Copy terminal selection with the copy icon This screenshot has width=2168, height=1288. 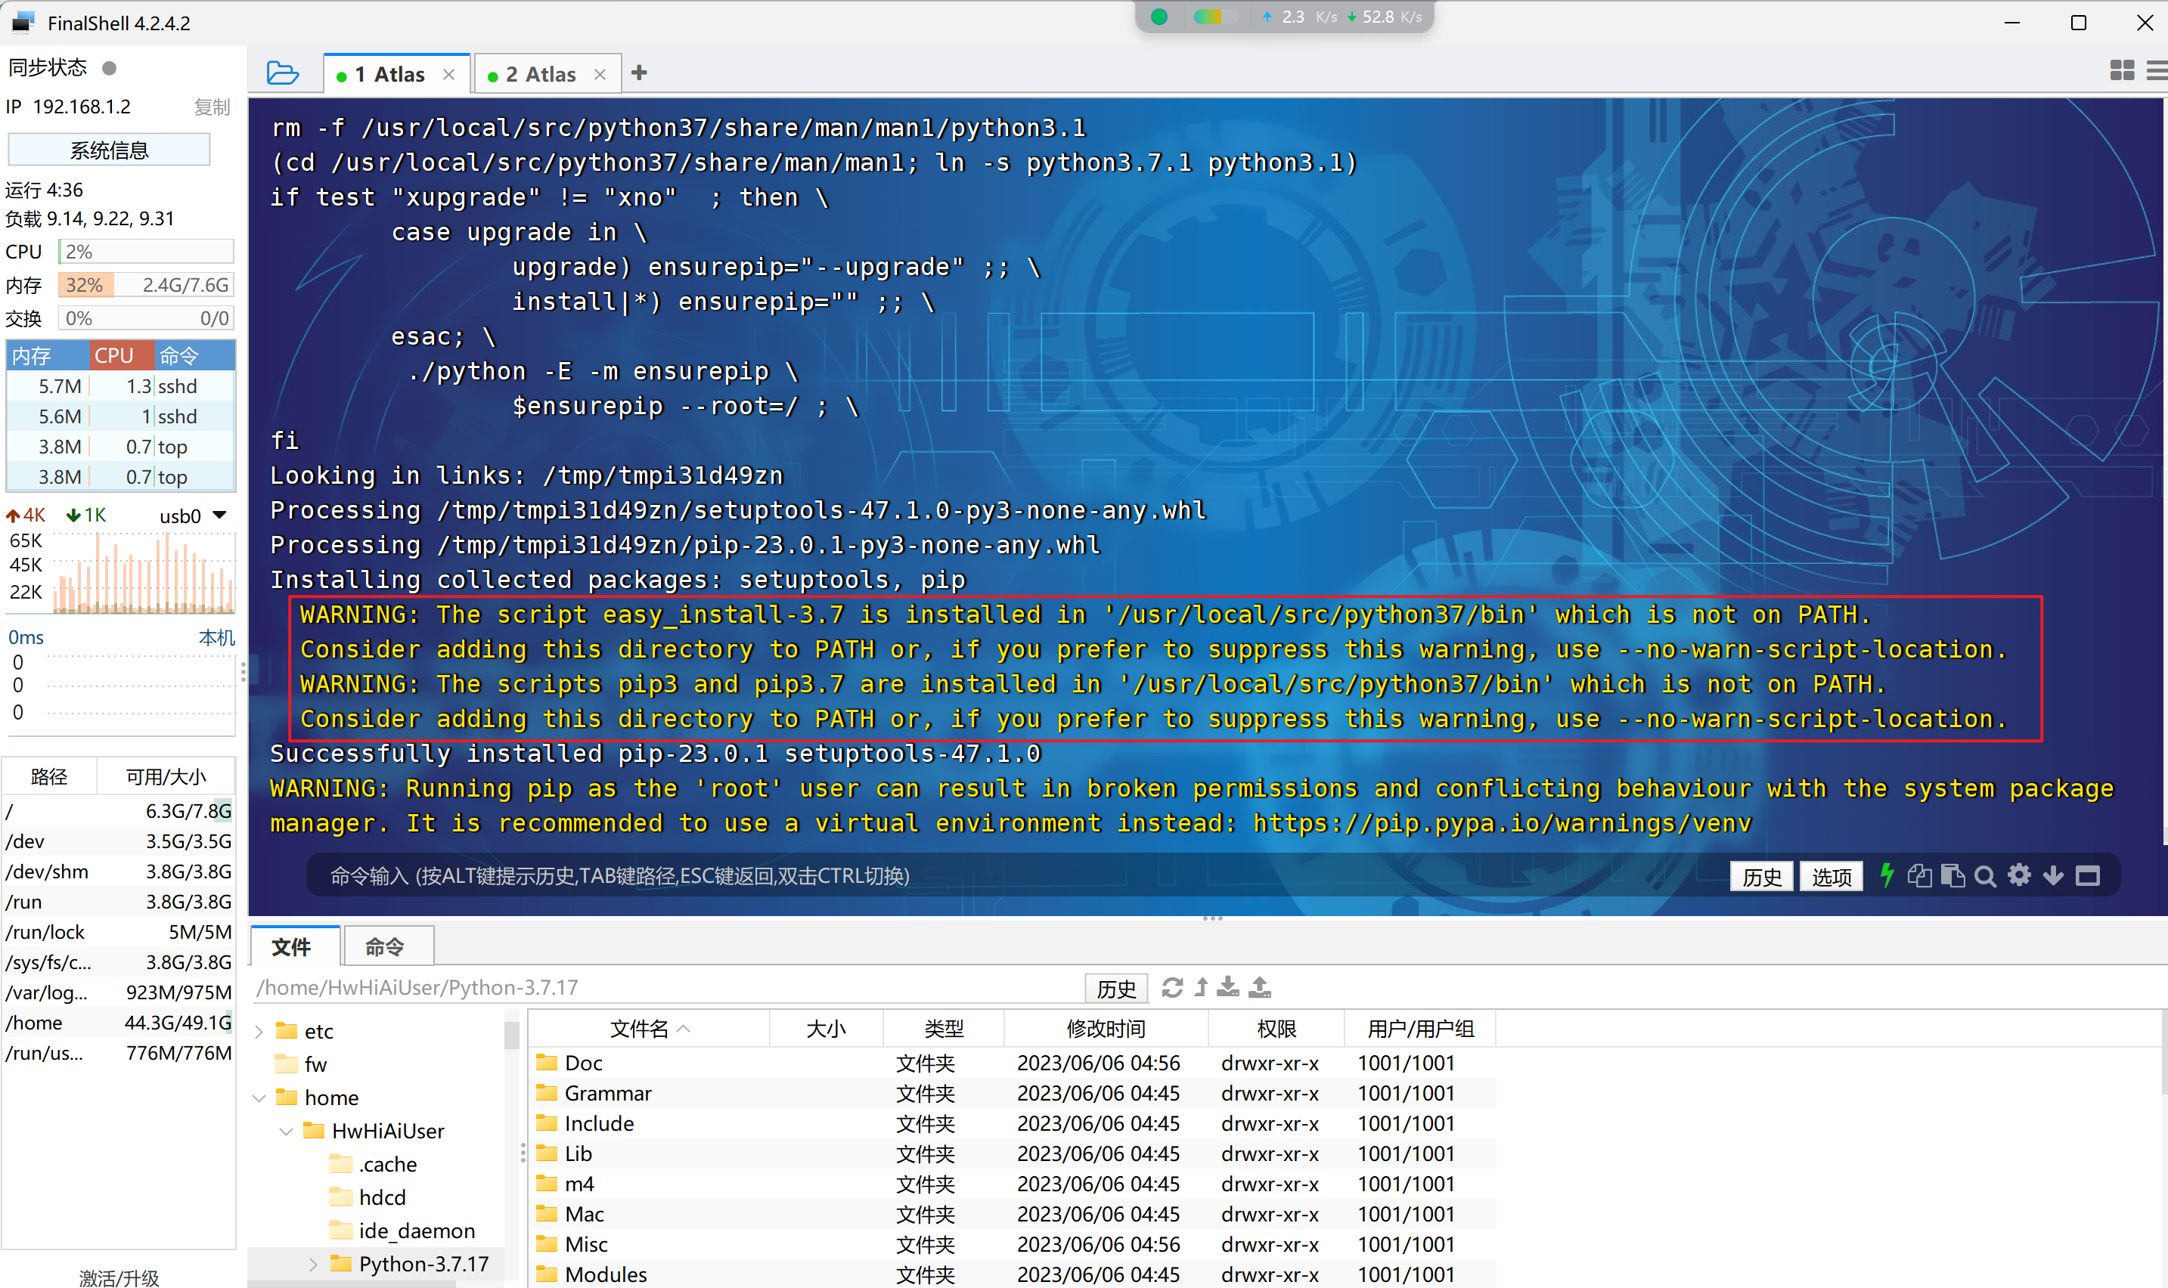1918,876
